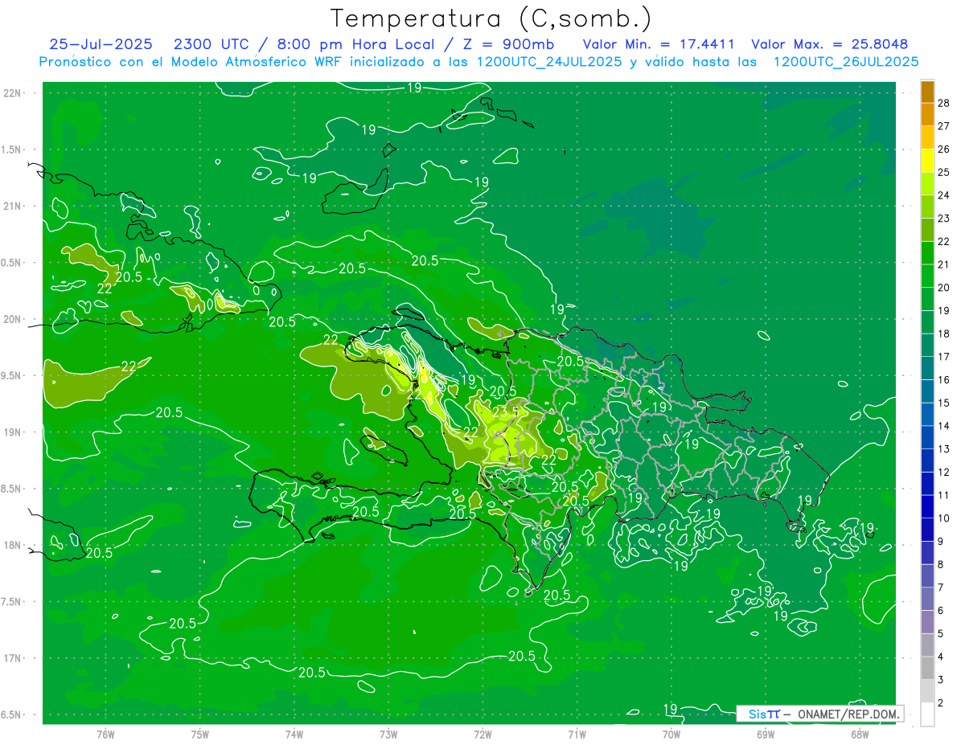Screen dimensions: 965x745
Task: Click the 'SisTT – ONAMET/REP.DOM.' logo box
Action: tap(819, 714)
